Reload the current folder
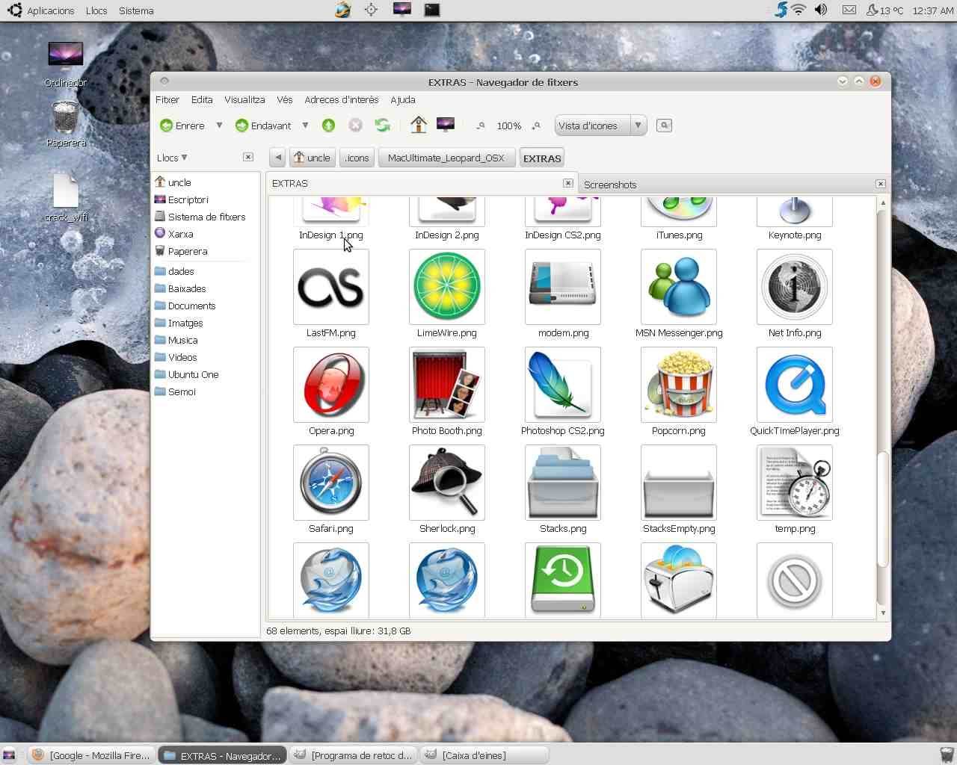Screen dimensions: 957x765 (383, 126)
